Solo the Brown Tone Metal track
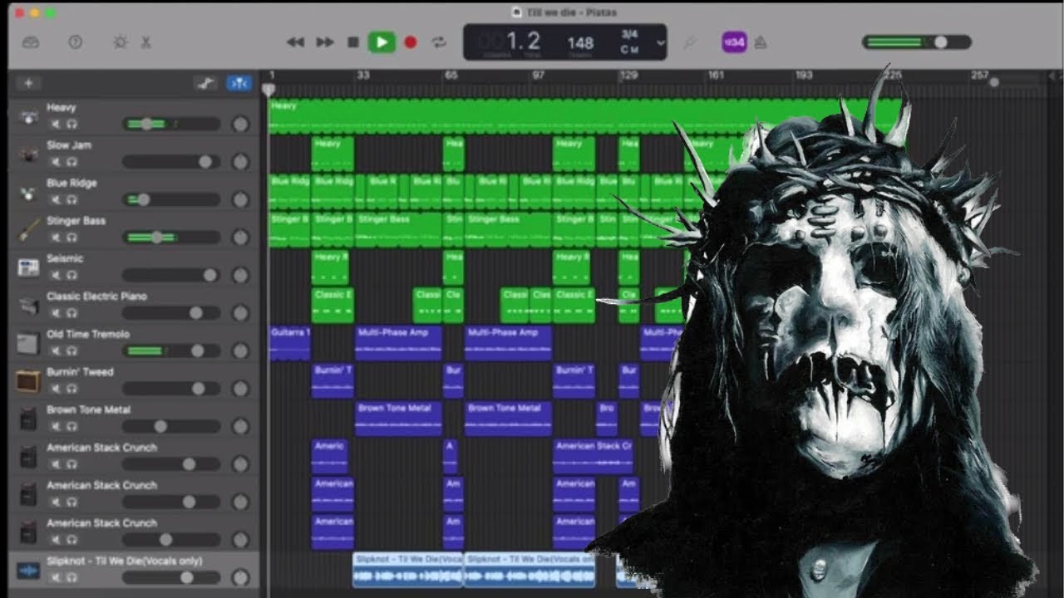 [x=72, y=426]
